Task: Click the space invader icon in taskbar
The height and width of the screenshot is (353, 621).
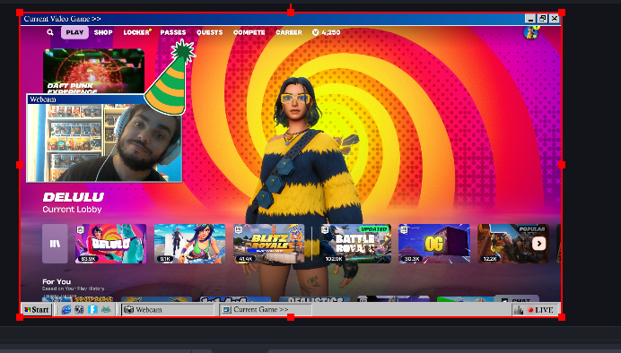Action: (x=106, y=309)
